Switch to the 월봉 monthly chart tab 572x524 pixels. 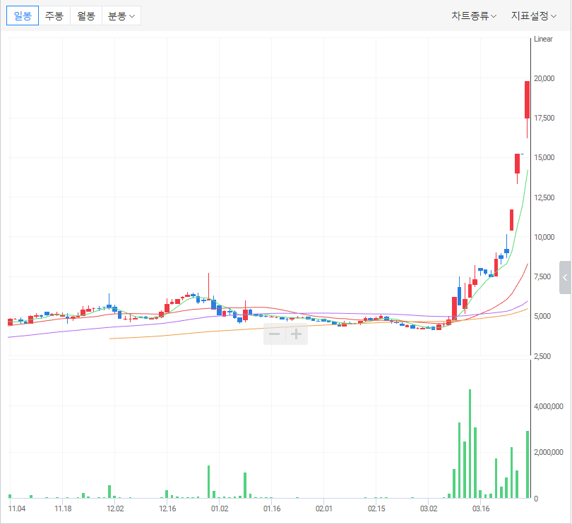(86, 16)
